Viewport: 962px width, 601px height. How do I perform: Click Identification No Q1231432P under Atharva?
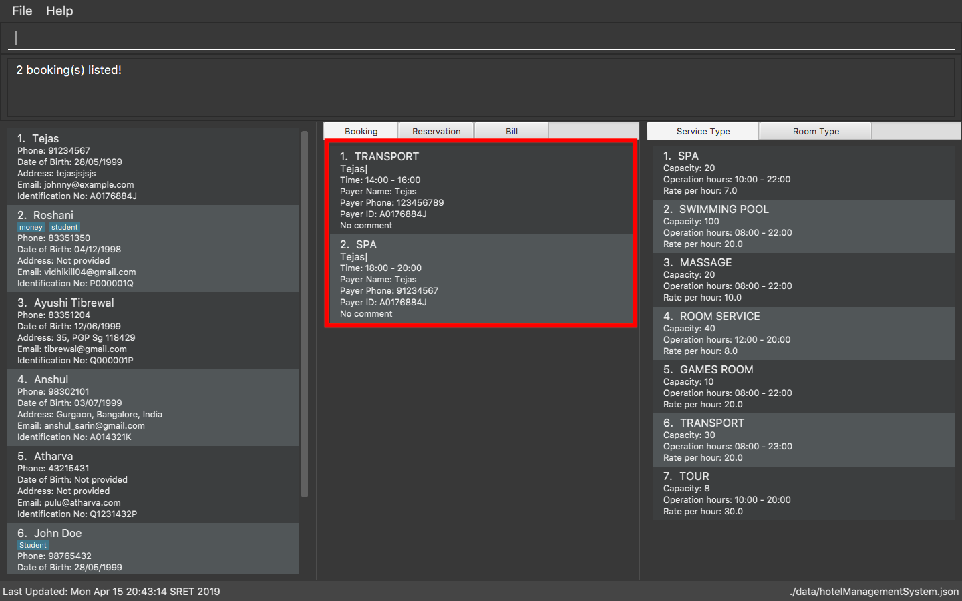click(77, 514)
